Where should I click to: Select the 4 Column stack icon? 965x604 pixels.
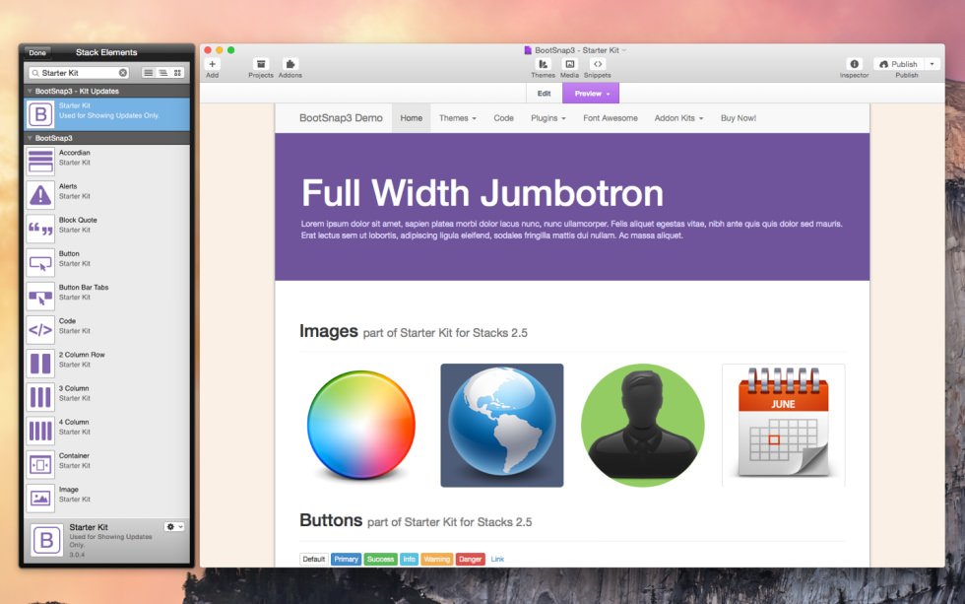tap(40, 431)
